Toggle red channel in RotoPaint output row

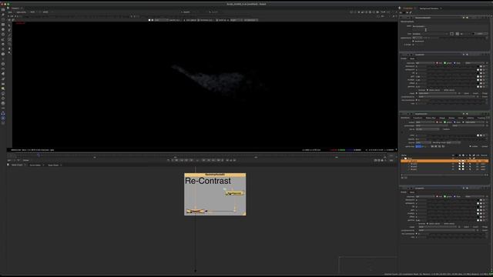point(437,122)
